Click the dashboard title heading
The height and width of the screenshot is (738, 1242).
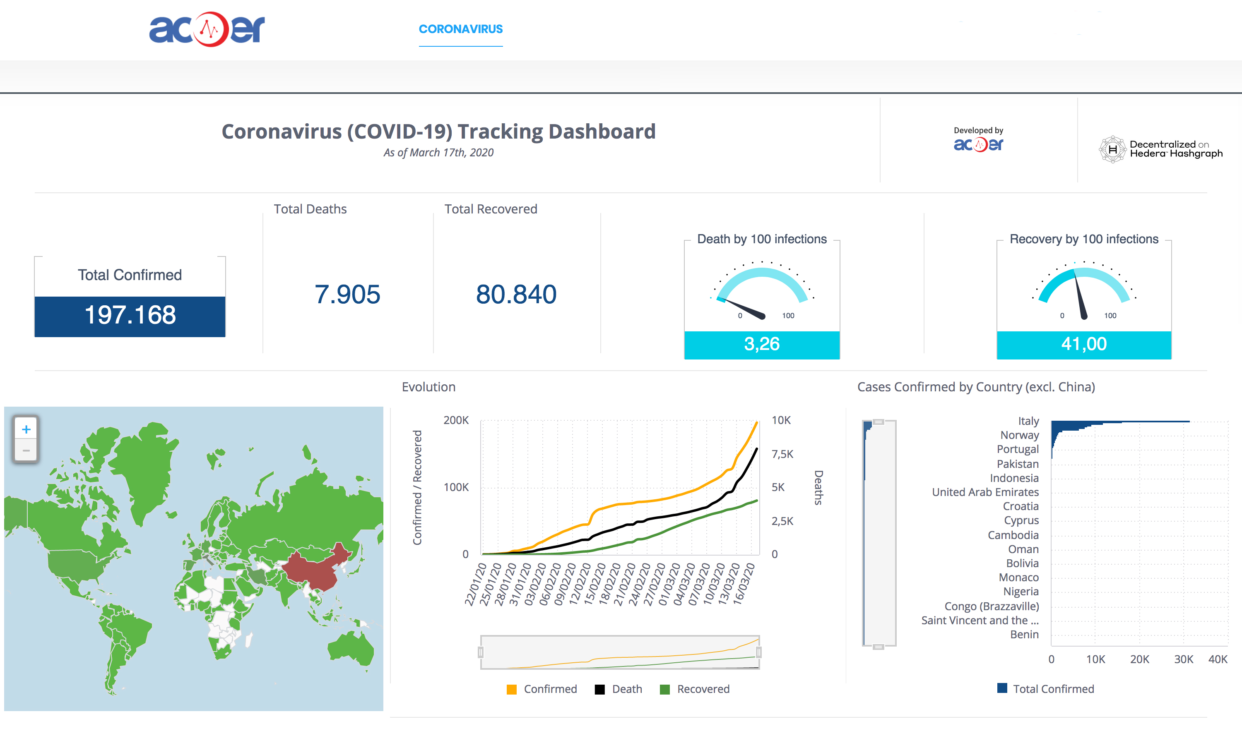click(x=438, y=131)
